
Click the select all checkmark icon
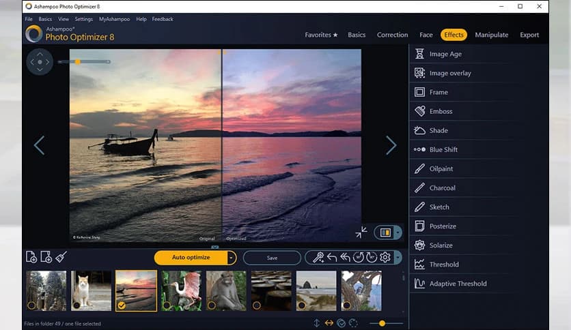coord(342,322)
